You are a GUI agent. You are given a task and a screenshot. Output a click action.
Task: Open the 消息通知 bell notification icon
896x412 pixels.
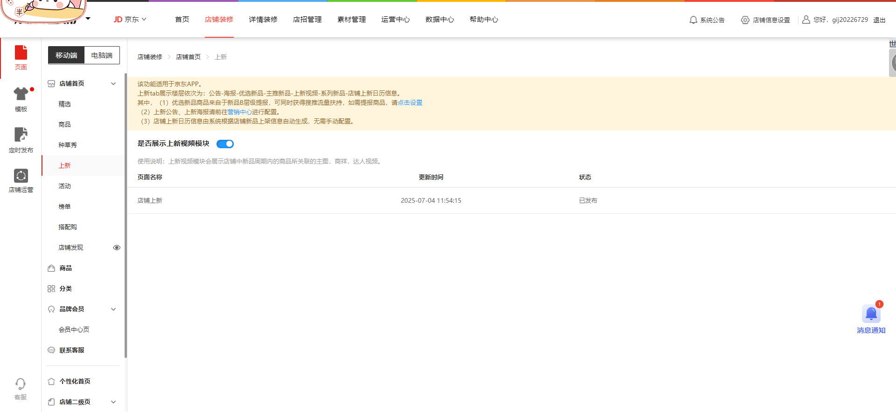[871, 314]
